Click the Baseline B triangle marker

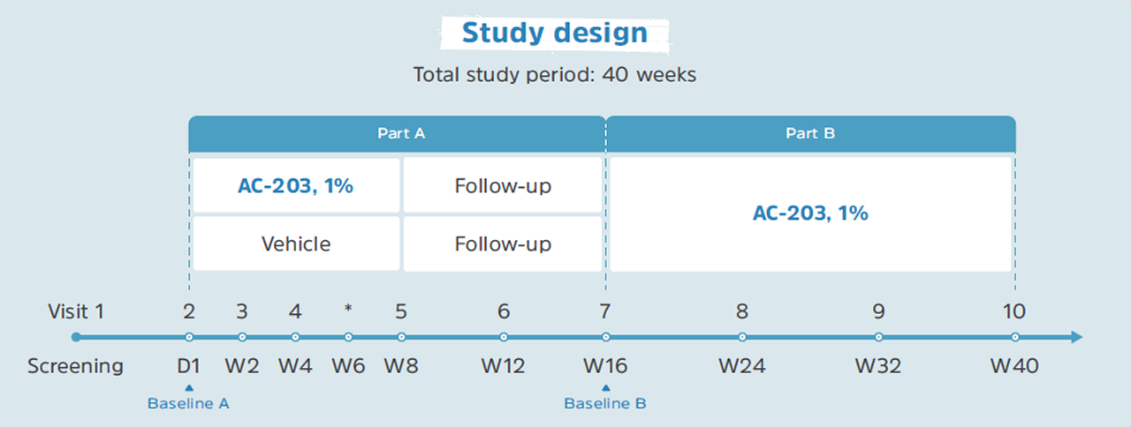click(605, 387)
